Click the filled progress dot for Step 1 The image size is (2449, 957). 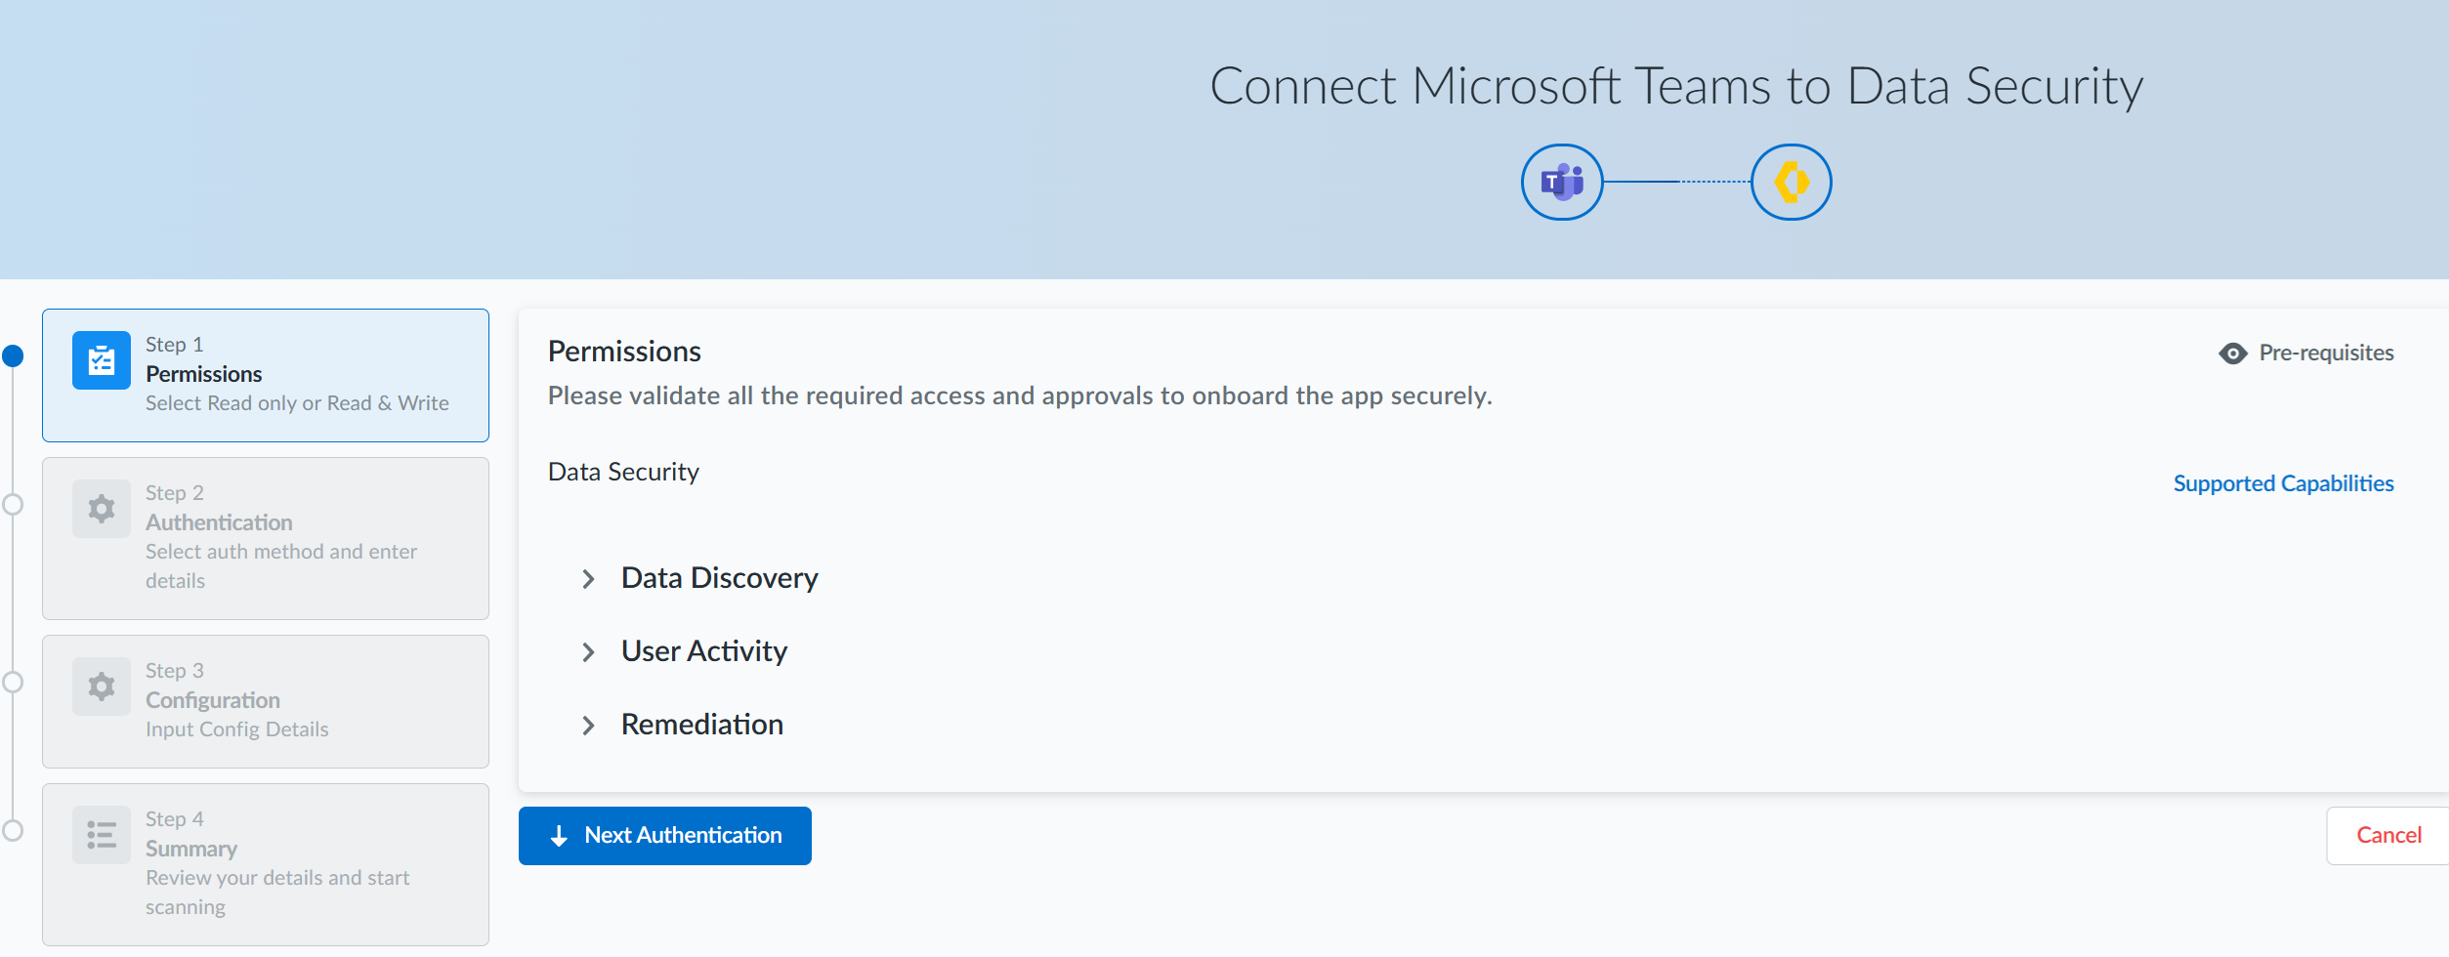13,356
